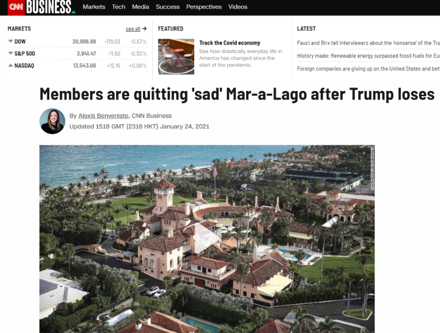Image resolution: width=440 pixels, height=333 pixels.
Task: Open the Covid economy featured thumbnail
Action: [x=176, y=56]
